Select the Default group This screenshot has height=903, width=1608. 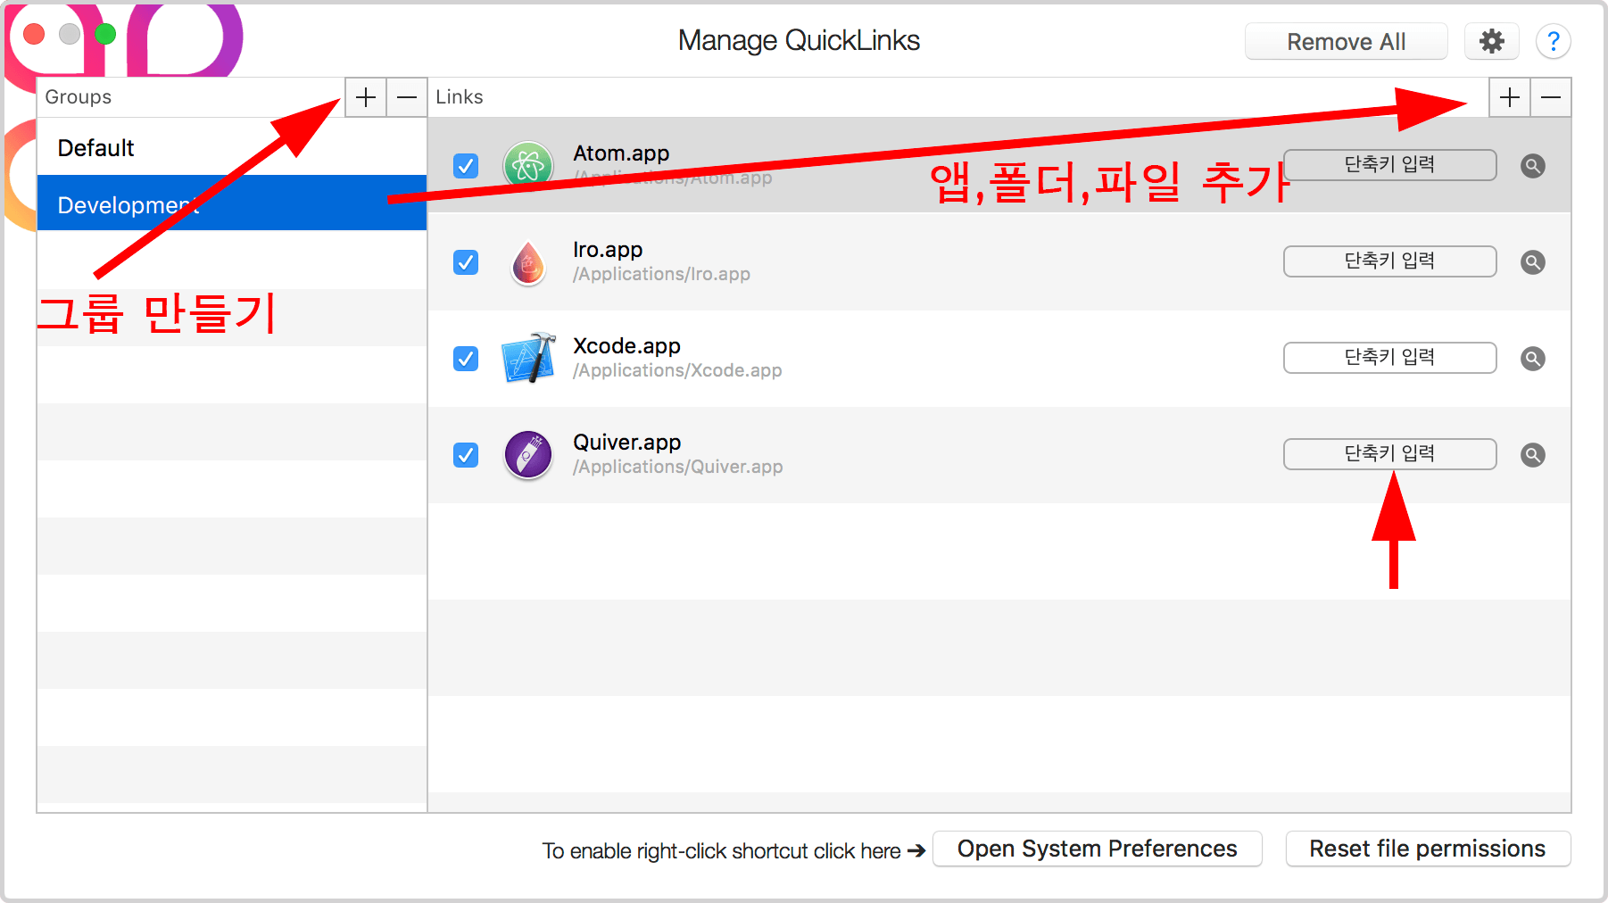232,147
